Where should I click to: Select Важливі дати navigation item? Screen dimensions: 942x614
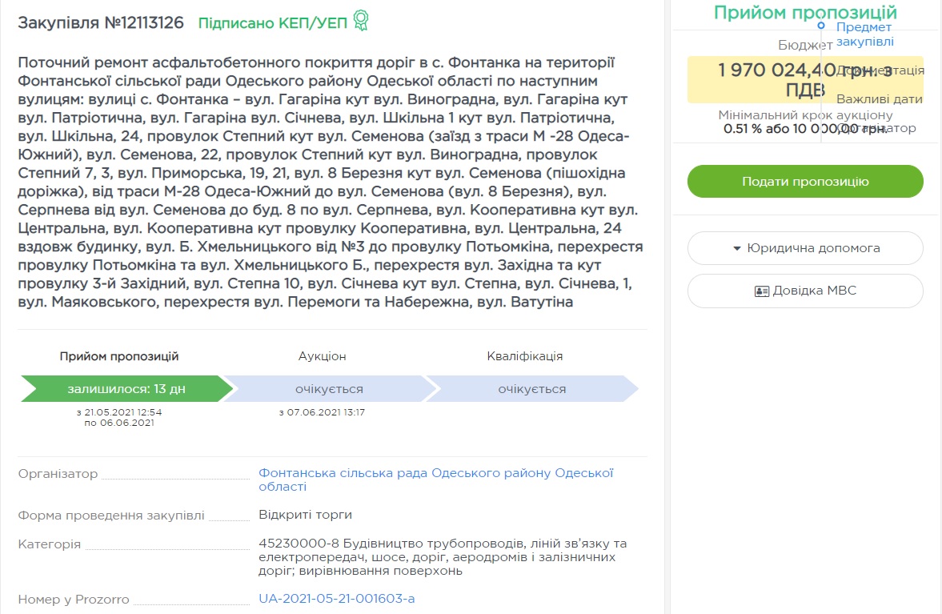click(879, 99)
